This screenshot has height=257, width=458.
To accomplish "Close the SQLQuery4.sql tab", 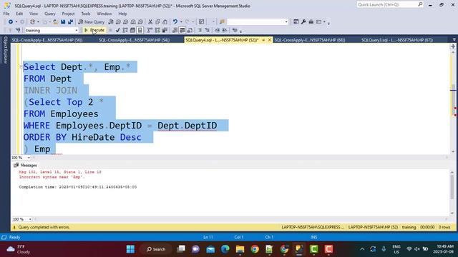I will click(x=269, y=40).
